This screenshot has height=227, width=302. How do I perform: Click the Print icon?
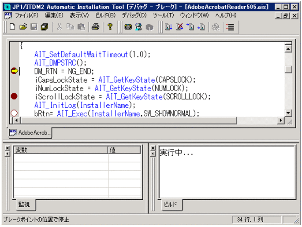pos(96,27)
